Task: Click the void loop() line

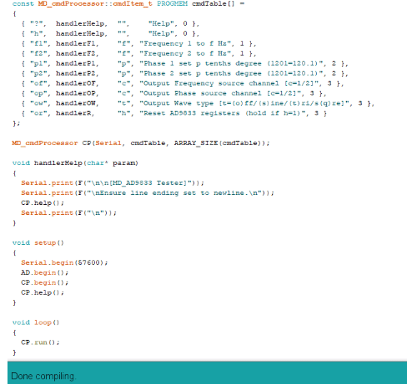Action: [36, 322]
